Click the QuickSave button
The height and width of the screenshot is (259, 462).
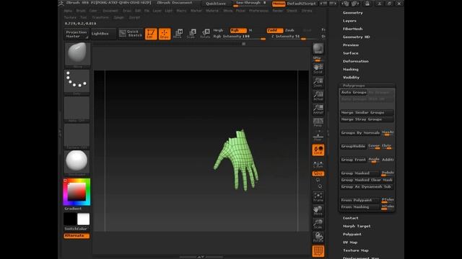pyautogui.click(x=216, y=4)
